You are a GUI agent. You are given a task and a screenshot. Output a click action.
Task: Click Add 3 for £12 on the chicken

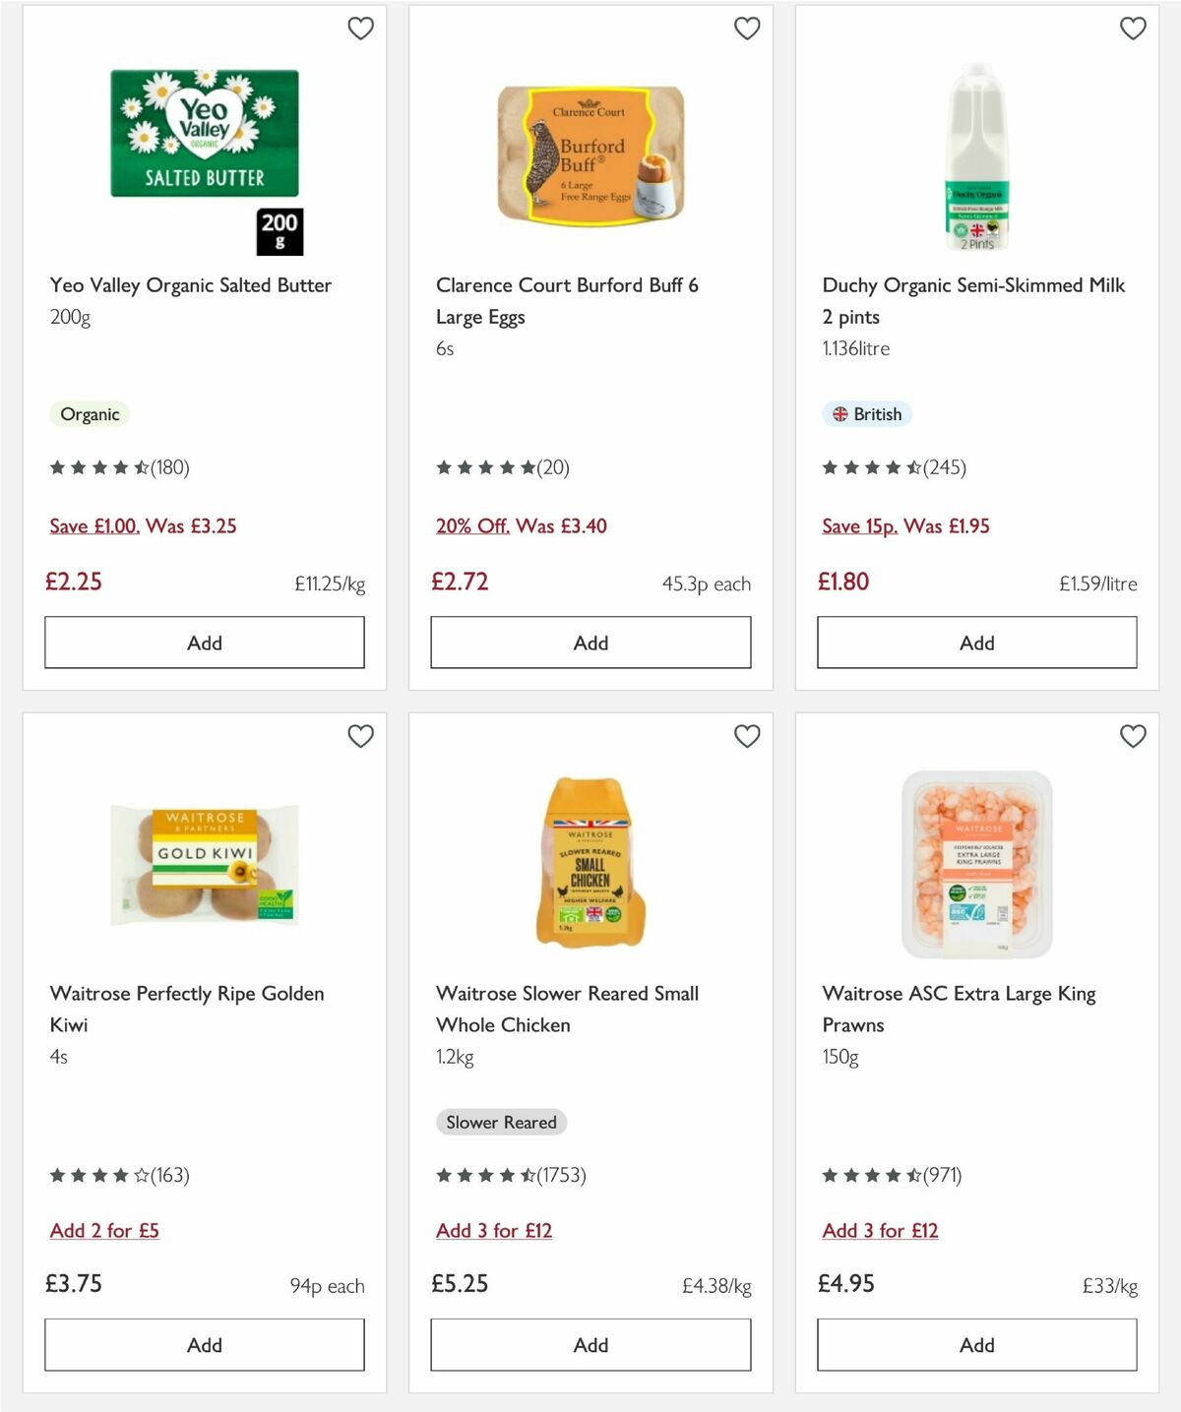(493, 1230)
